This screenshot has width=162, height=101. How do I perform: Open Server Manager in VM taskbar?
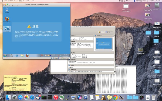12,56
